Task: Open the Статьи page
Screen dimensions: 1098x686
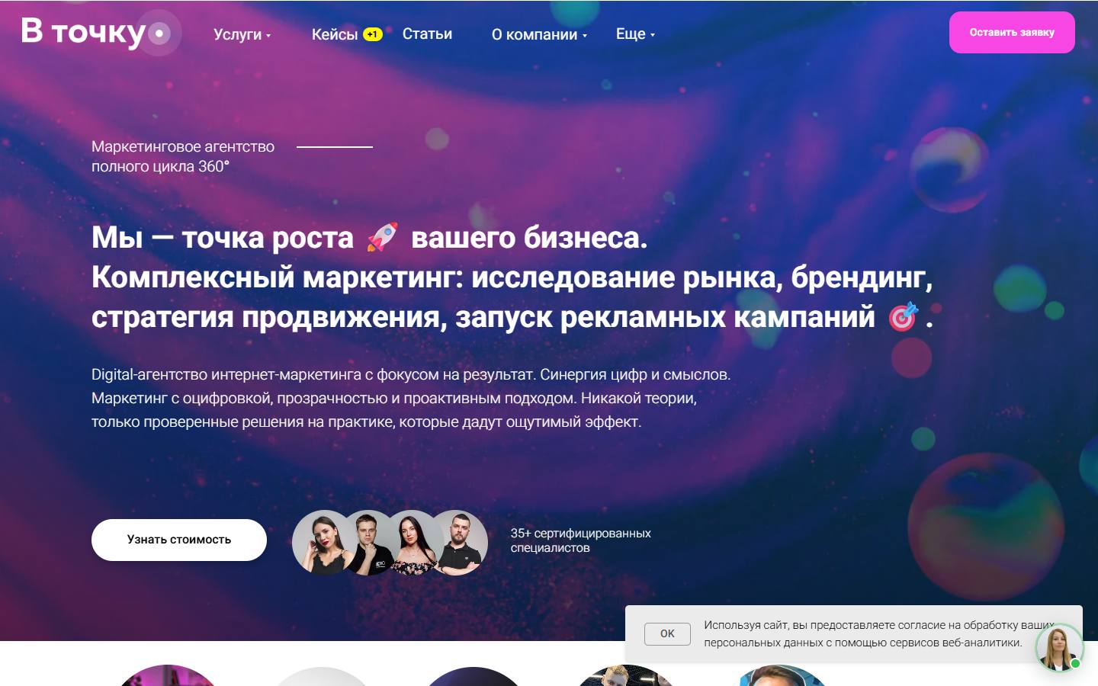Action: click(x=427, y=34)
